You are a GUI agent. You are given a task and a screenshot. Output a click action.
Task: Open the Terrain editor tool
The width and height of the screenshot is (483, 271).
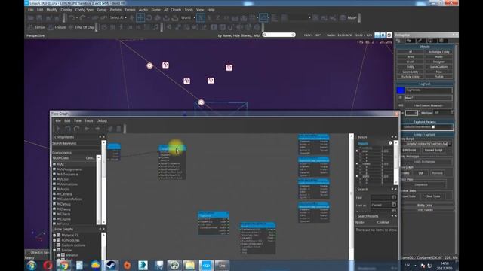click(36, 27)
